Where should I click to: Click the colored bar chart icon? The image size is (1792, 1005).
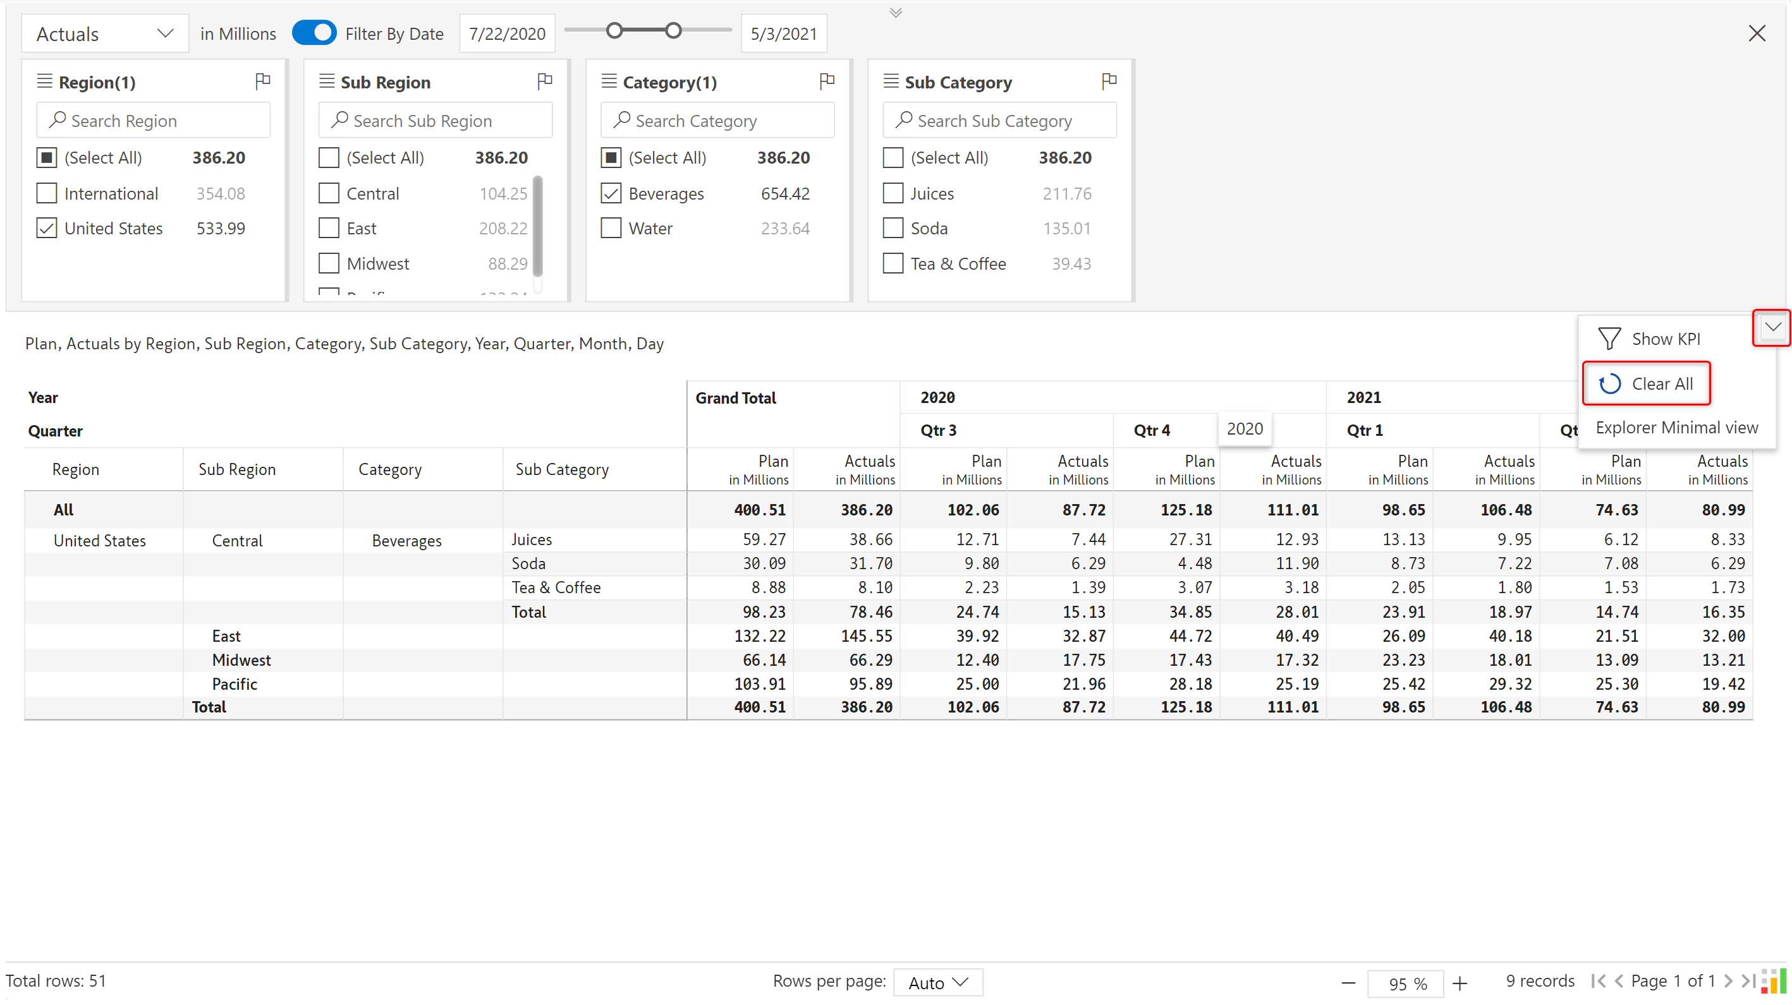pos(1773,980)
